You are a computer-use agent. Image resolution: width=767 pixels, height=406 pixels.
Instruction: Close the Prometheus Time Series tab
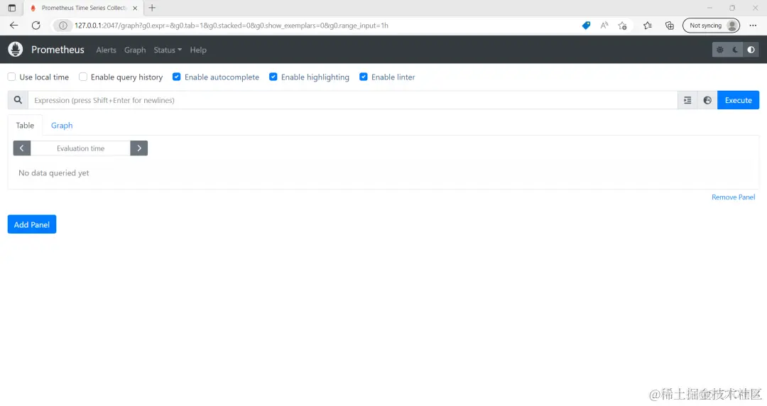point(135,8)
